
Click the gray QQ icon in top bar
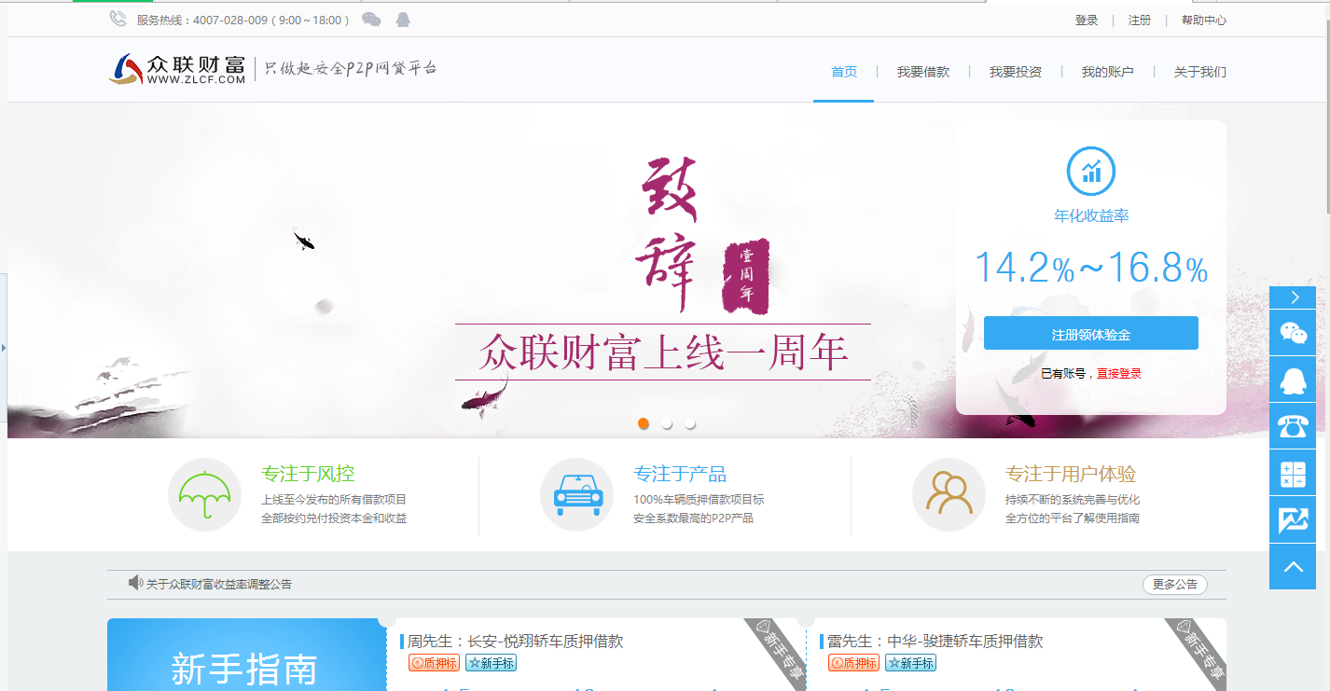click(x=403, y=20)
